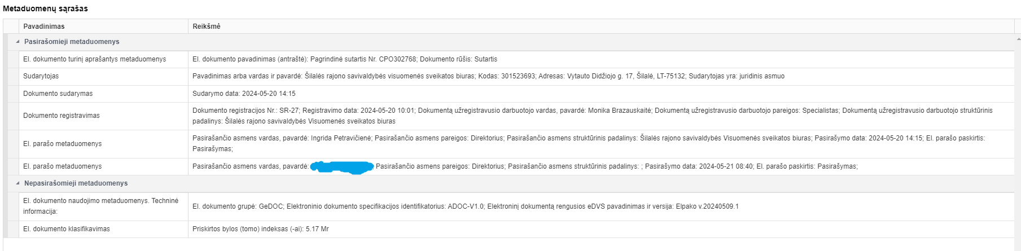
Task: Collapse the Pasirašomieji metaduomenys group
Action: point(17,42)
